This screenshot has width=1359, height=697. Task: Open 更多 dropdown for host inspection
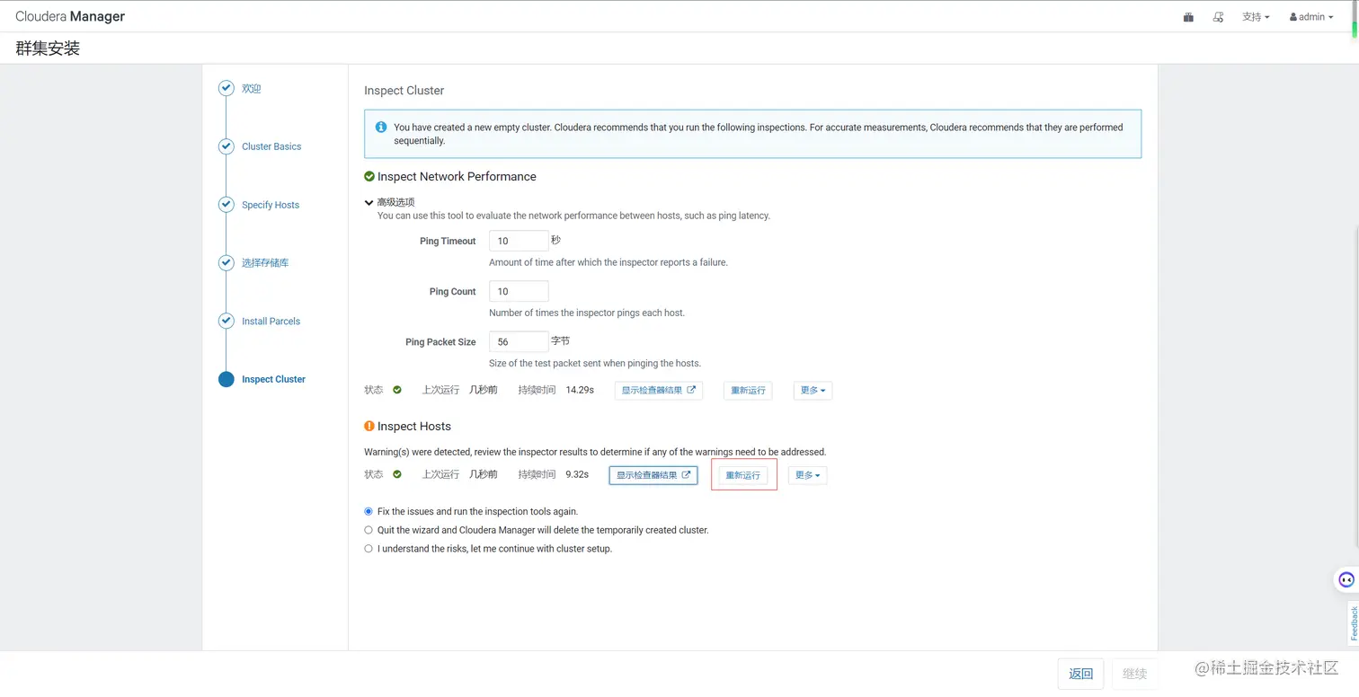pyautogui.click(x=808, y=475)
